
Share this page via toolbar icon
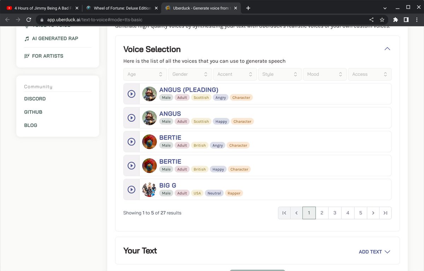click(x=371, y=20)
